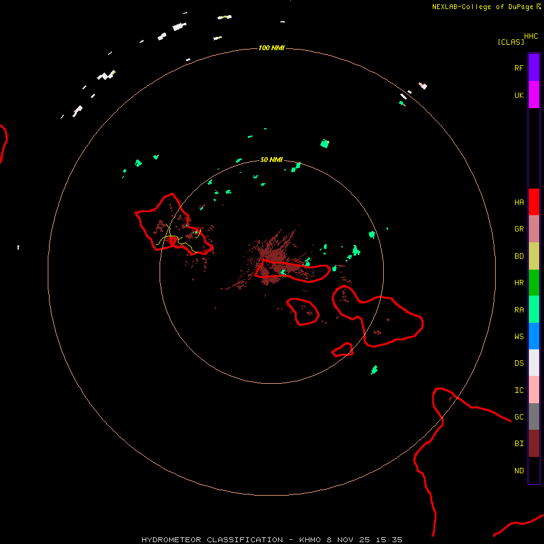The height and width of the screenshot is (544, 544).
Task: Click the '[CLAS]' units label
Action: click(511, 42)
